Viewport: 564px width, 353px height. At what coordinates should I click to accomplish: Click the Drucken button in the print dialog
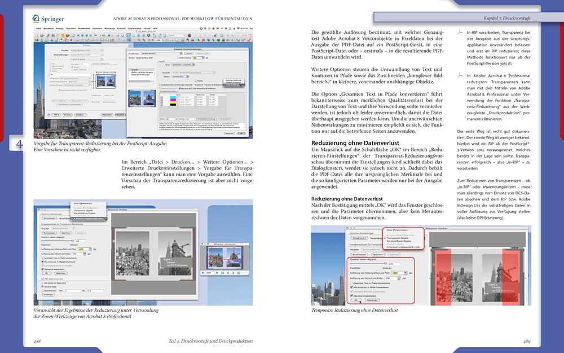coord(121,115)
